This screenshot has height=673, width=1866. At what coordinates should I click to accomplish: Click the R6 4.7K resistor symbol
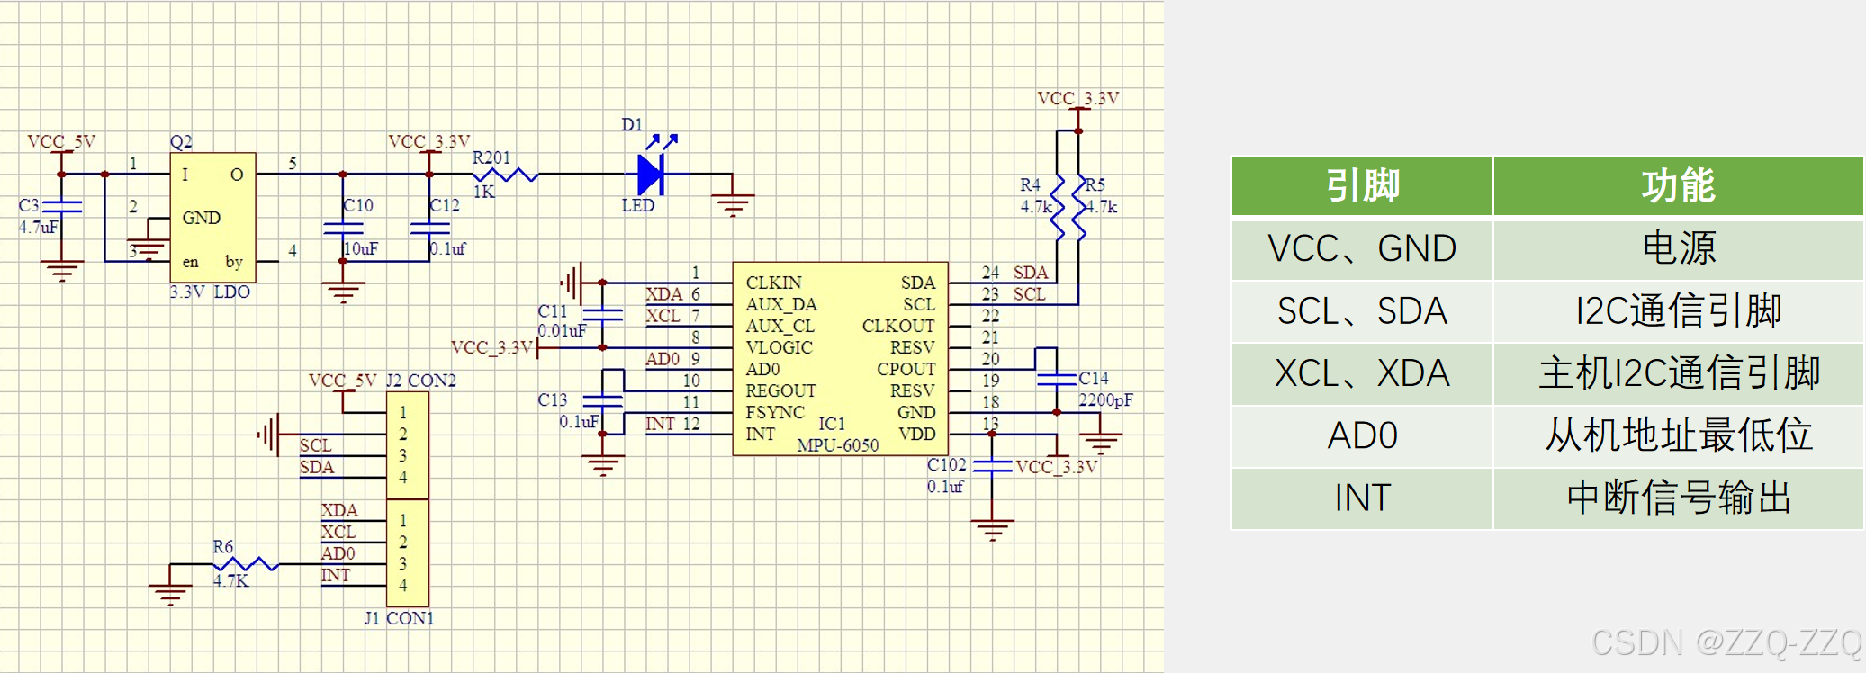pyautogui.click(x=246, y=564)
